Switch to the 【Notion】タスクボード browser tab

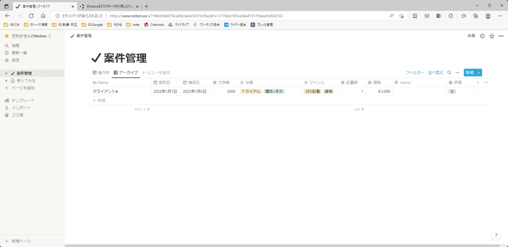click(x=109, y=6)
